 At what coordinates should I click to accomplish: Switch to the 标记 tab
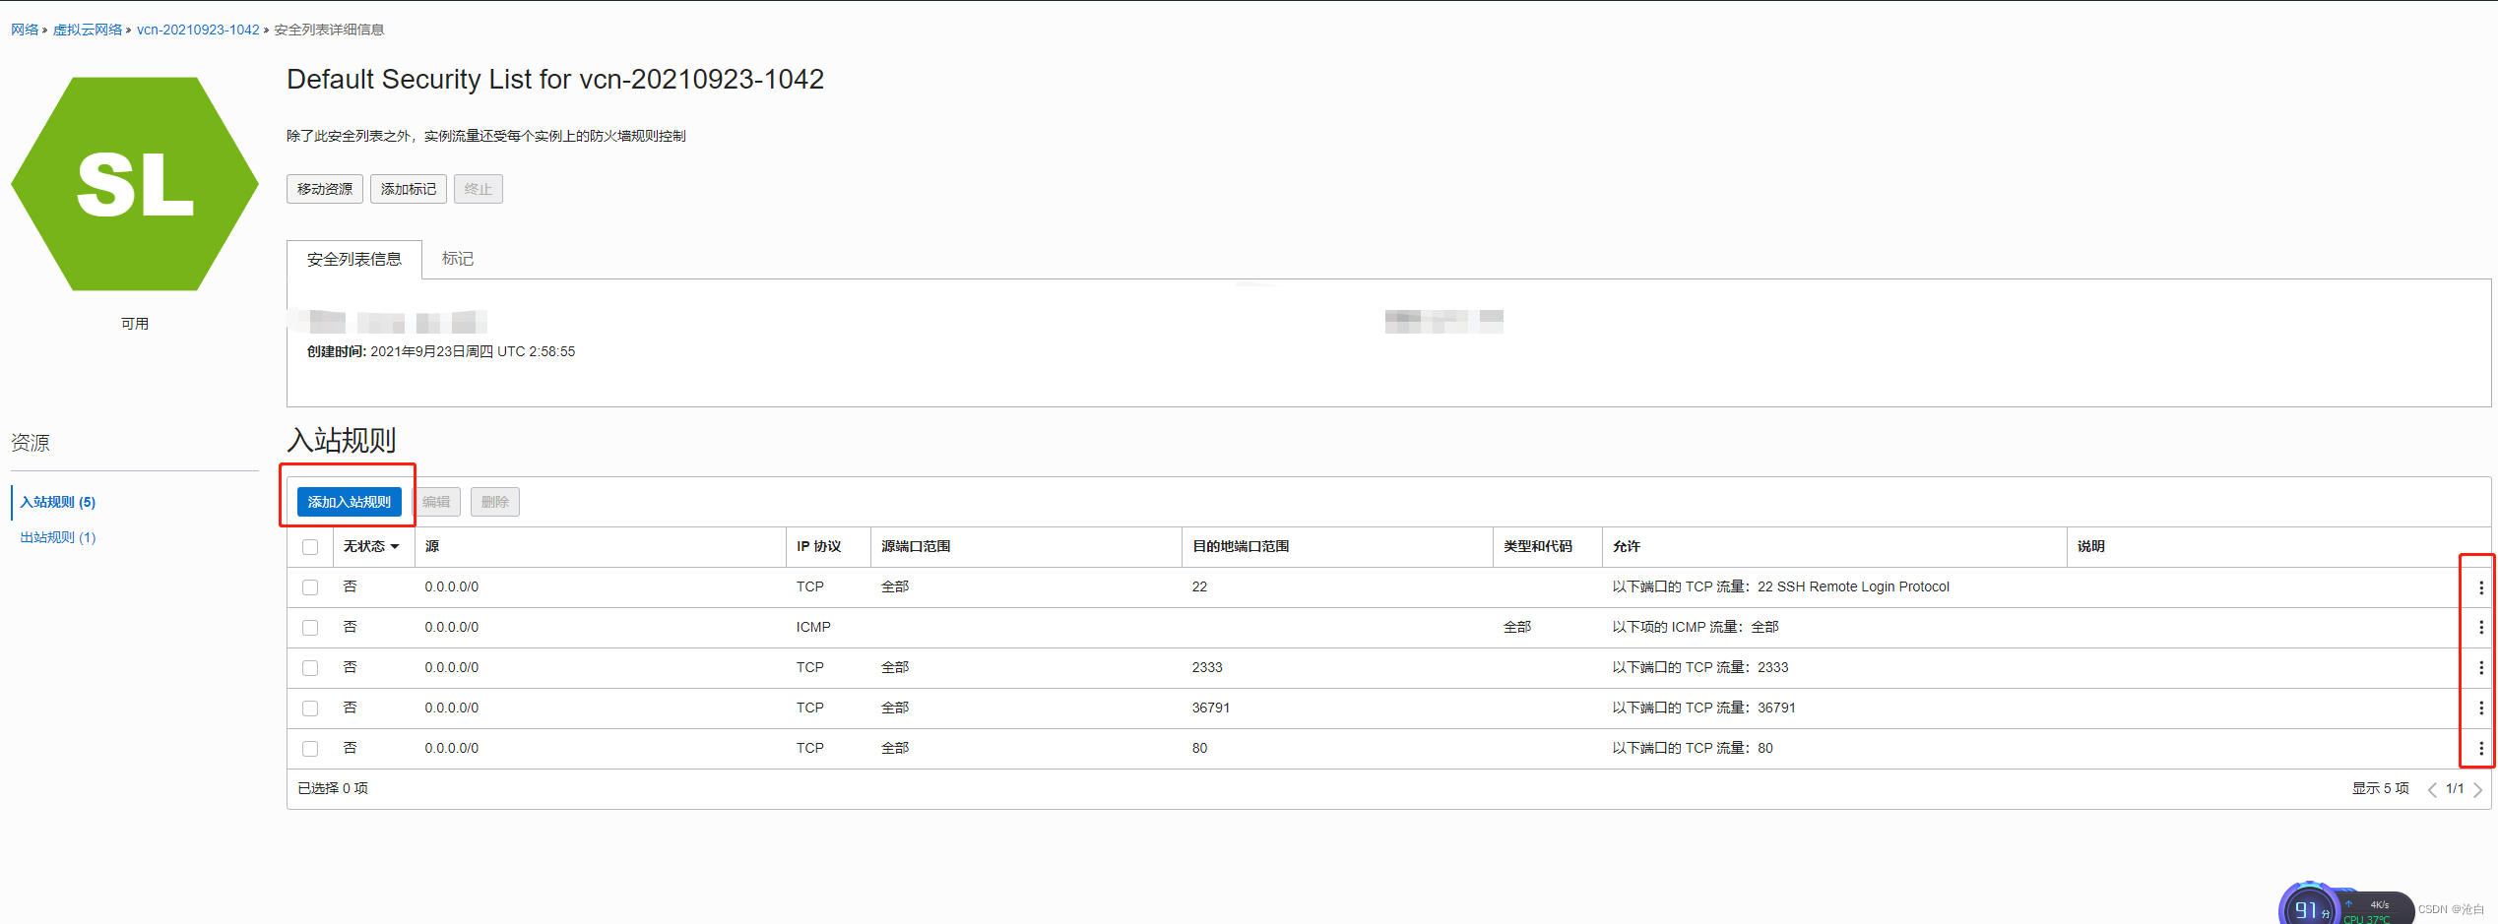click(x=458, y=259)
